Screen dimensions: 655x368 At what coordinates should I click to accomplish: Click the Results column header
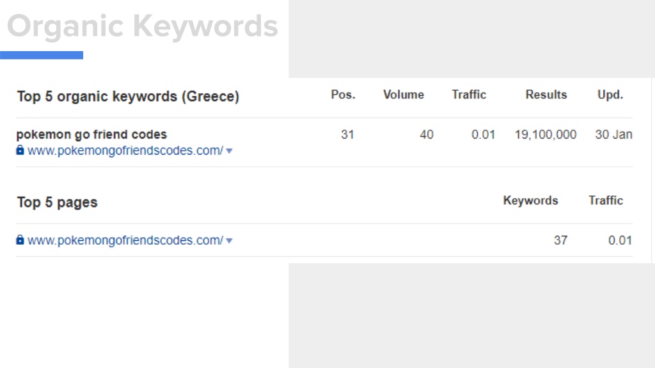point(546,95)
